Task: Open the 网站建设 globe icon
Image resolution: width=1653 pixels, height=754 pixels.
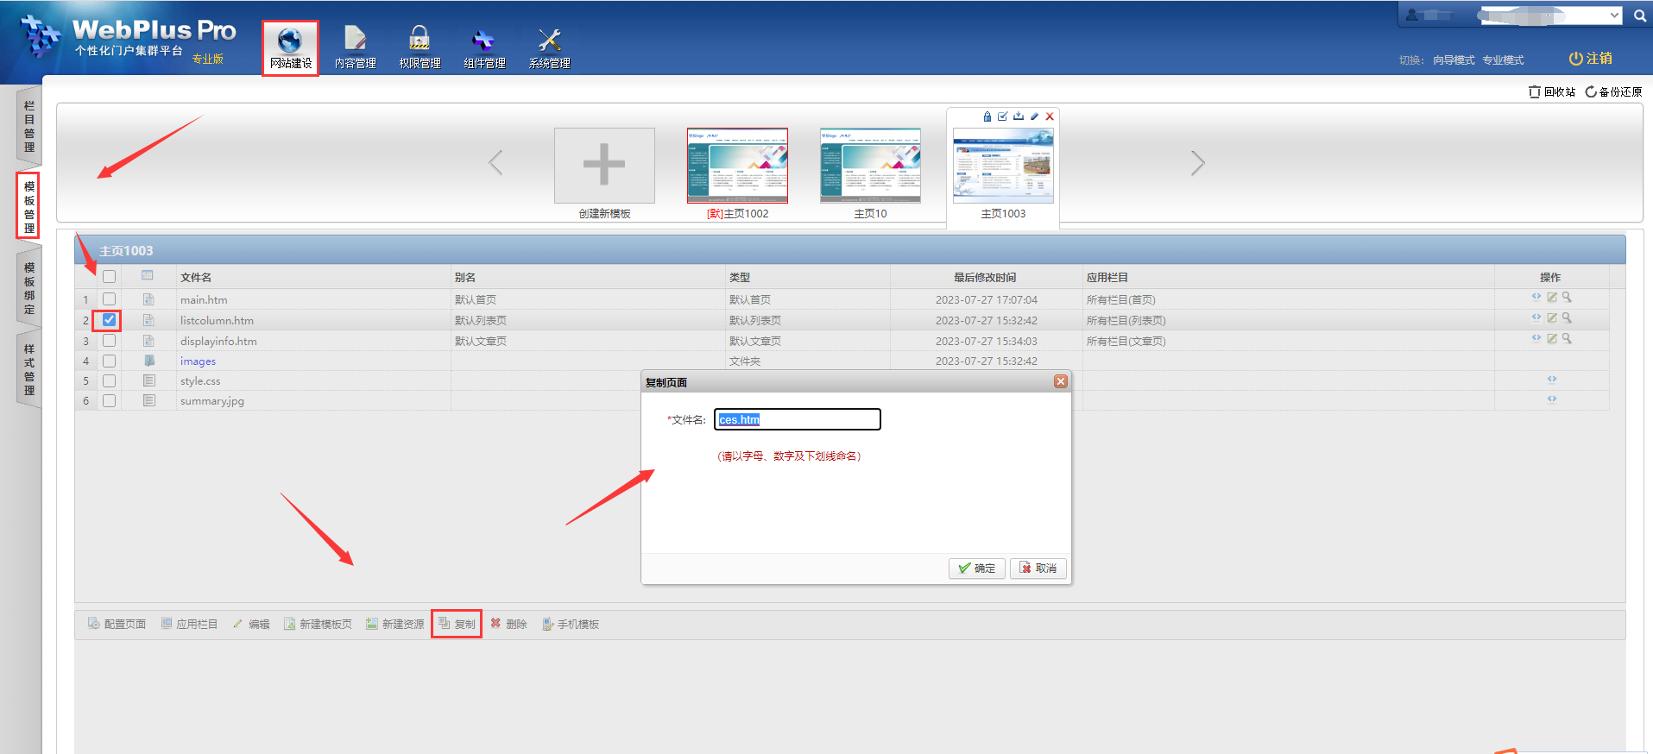Action: coord(290,41)
